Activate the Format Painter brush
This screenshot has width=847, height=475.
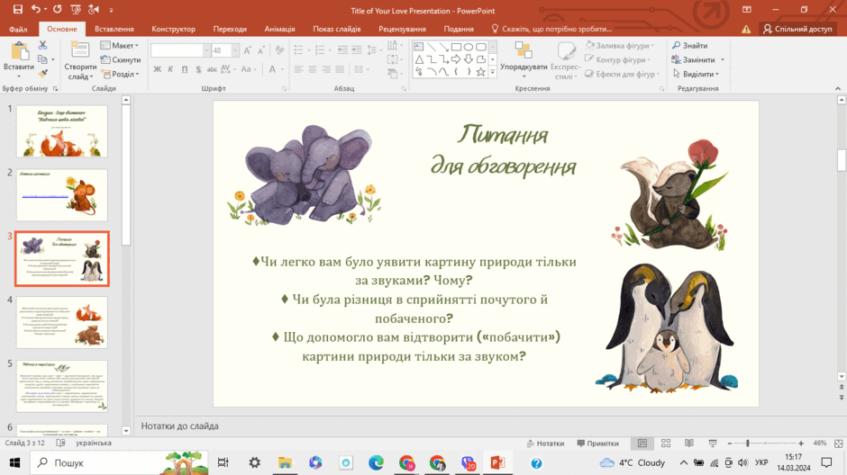point(42,74)
